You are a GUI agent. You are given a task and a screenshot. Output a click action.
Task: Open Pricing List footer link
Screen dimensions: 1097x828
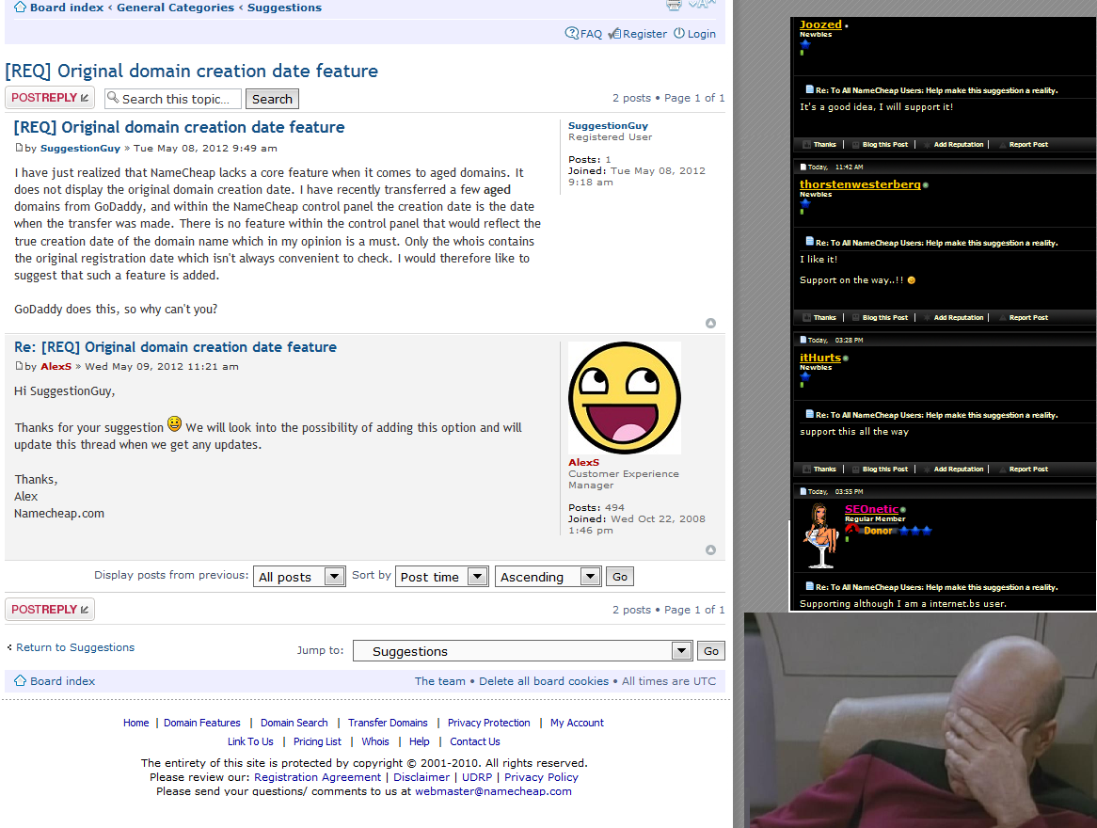[x=318, y=742]
